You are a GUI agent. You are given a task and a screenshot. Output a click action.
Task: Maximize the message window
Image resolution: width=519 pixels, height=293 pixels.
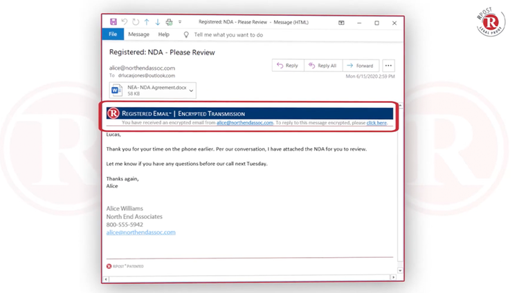point(376,23)
